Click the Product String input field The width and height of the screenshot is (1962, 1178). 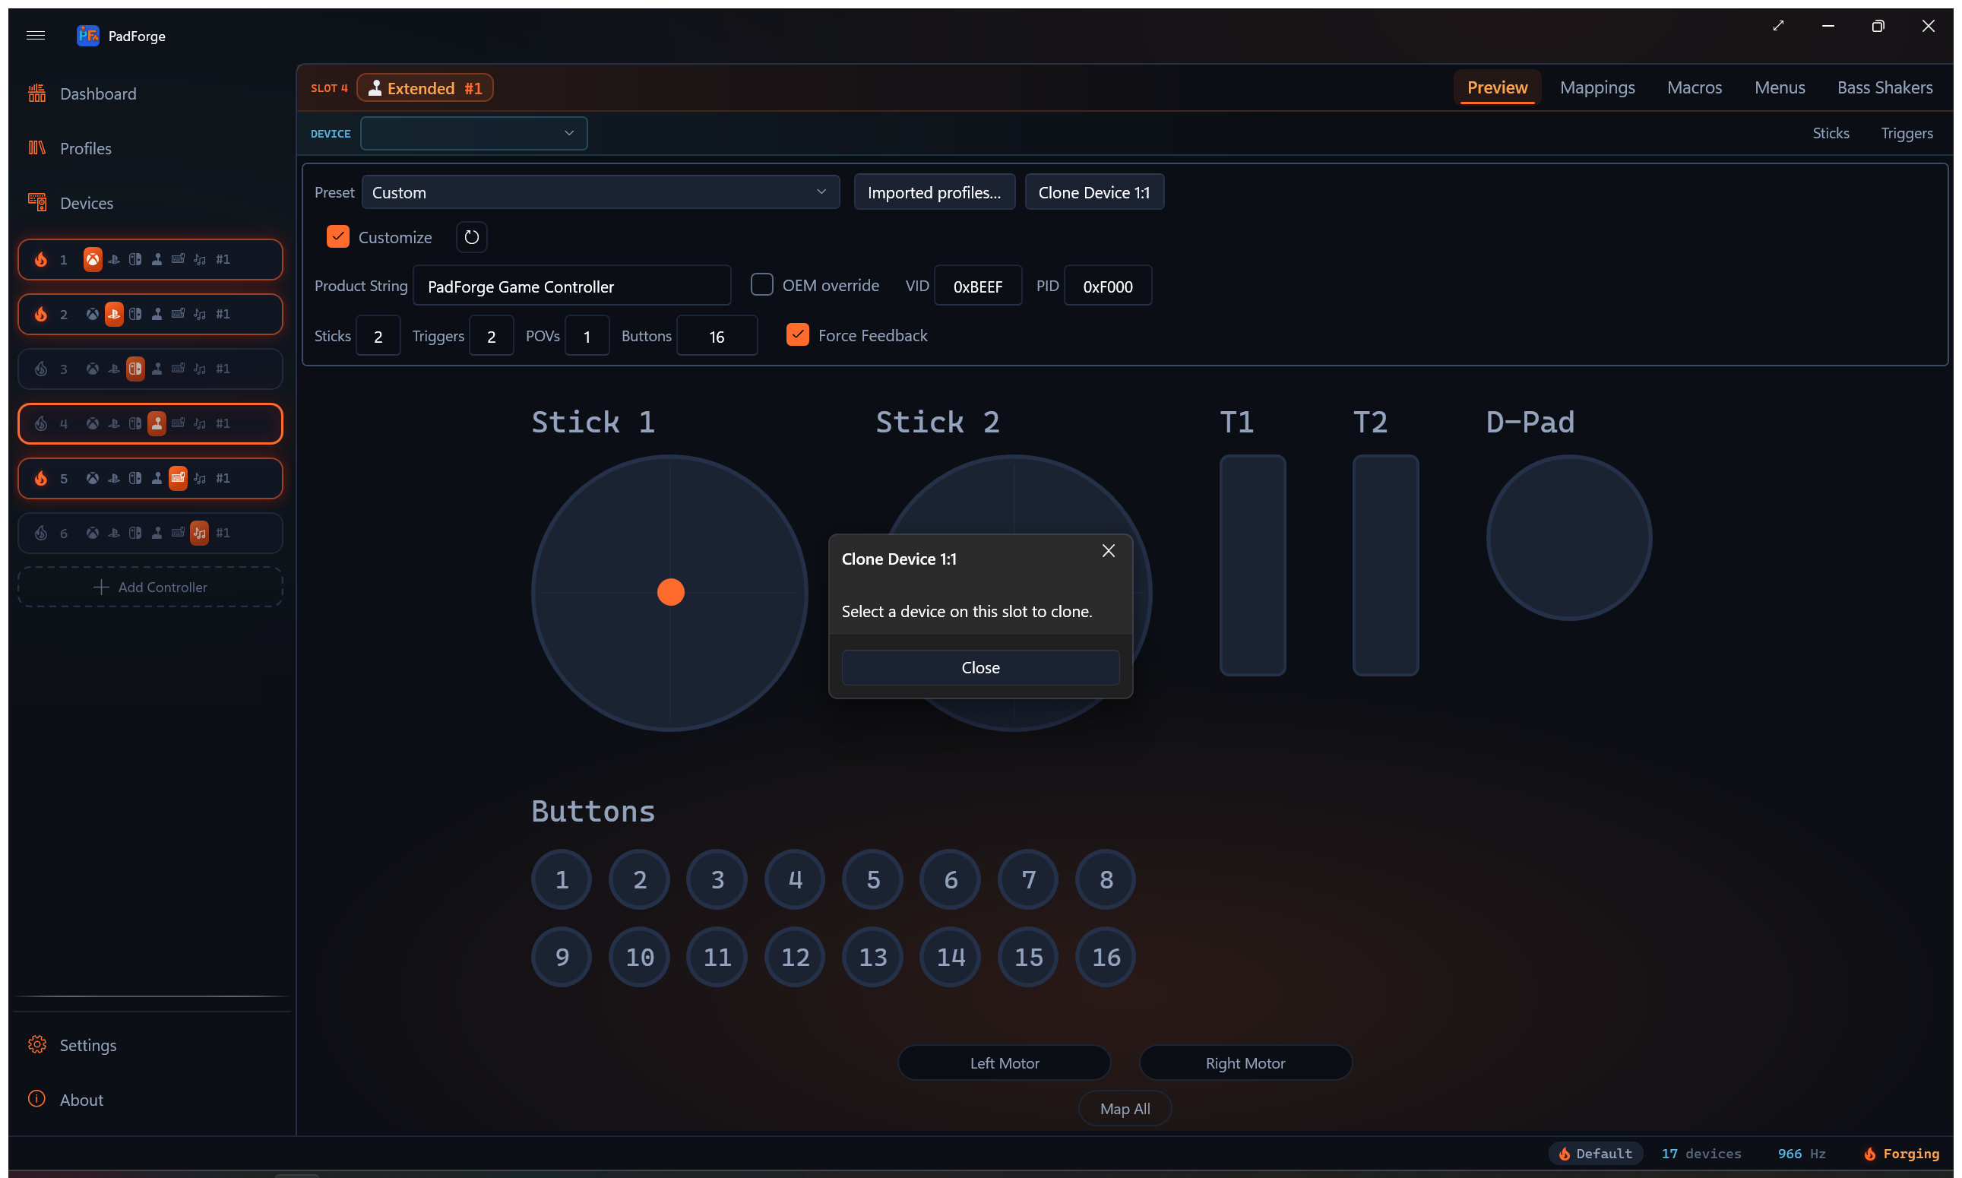click(571, 286)
